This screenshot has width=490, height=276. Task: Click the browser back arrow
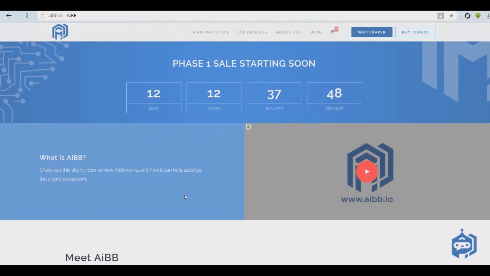(9, 16)
